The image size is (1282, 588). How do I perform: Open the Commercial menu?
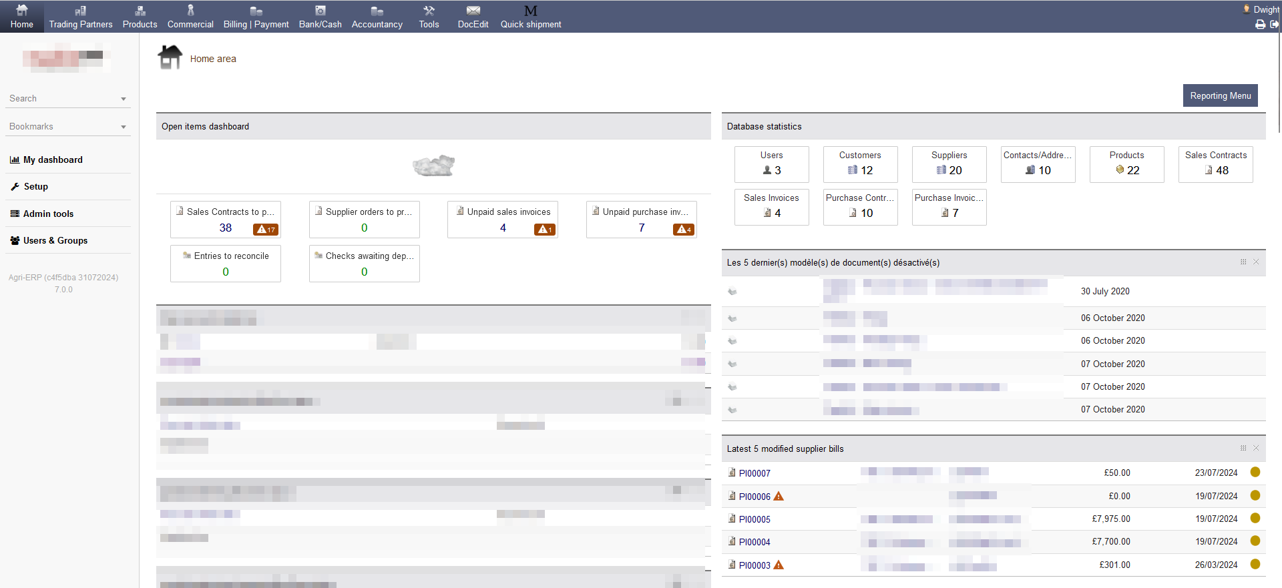[190, 16]
